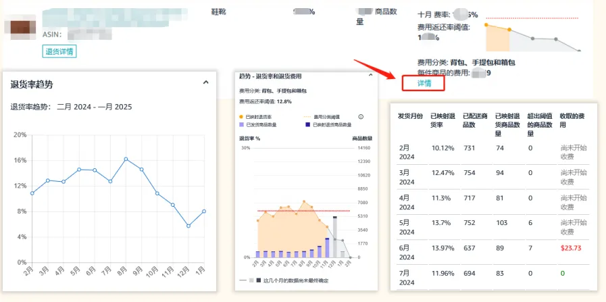
Task: Click the 已配送商品数 column header
Action: [x=474, y=121]
